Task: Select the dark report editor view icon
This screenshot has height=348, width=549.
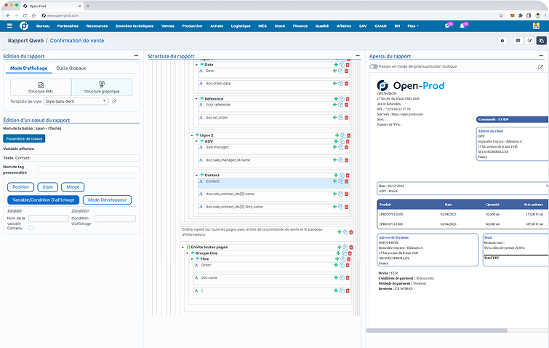Action: click(541, 41)
